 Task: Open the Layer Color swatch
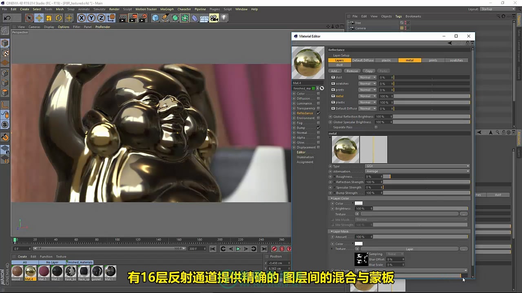(358, 203)
